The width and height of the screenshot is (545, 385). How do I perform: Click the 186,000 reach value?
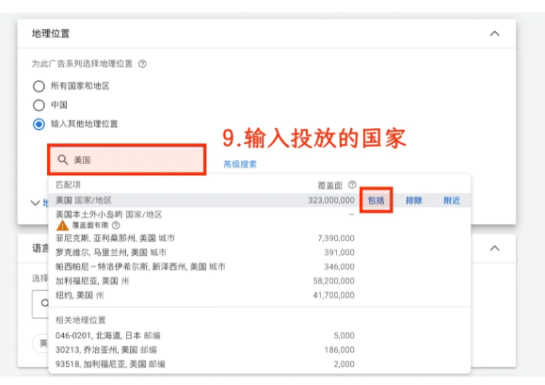[339, 349]
